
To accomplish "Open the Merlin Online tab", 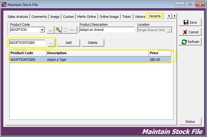I will (x=86, y=17).
